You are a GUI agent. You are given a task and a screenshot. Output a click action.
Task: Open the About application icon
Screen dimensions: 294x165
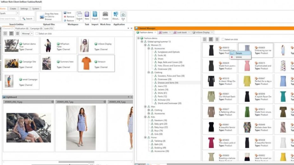[x=116, y=14]
